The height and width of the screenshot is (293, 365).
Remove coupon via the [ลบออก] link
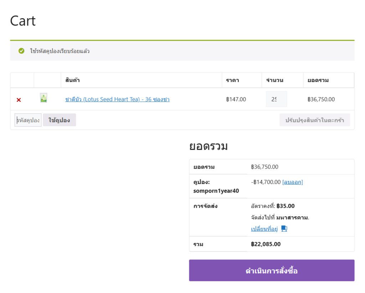[x=292, y=182]
